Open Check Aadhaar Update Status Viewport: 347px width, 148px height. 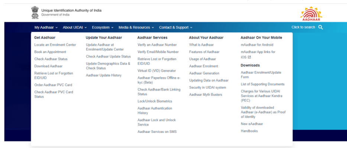[x=108, y=57]
